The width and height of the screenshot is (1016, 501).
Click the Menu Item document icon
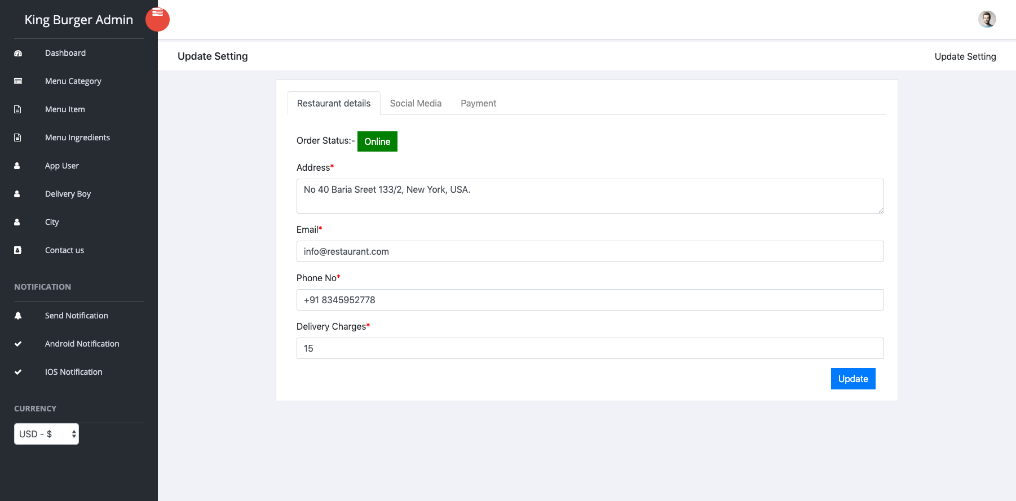point(17,109)
